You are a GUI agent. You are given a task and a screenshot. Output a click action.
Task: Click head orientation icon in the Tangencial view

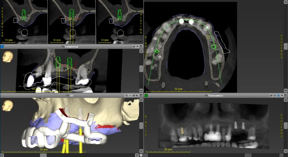(x=8, y=57)
